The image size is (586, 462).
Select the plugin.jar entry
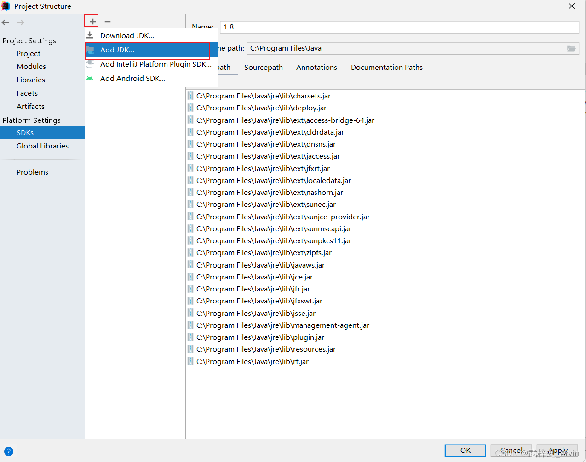point(260,337)
